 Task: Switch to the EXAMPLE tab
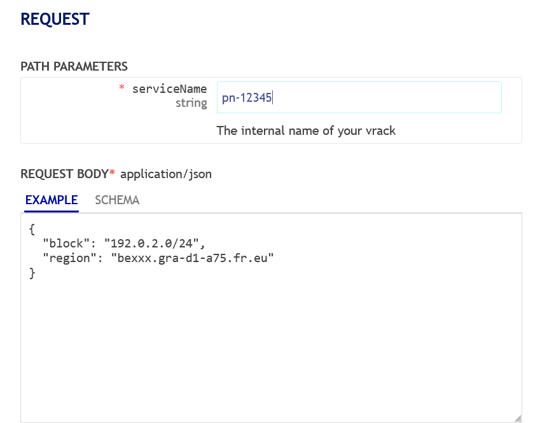51,200
